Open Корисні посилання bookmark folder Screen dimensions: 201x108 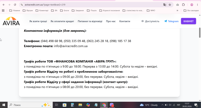(x=110, y=10)
